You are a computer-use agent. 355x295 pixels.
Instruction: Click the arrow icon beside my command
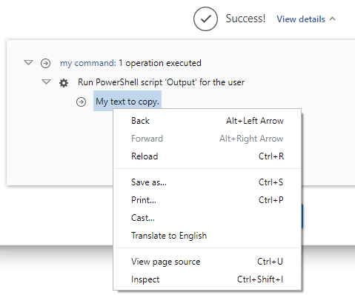point(46,63)
